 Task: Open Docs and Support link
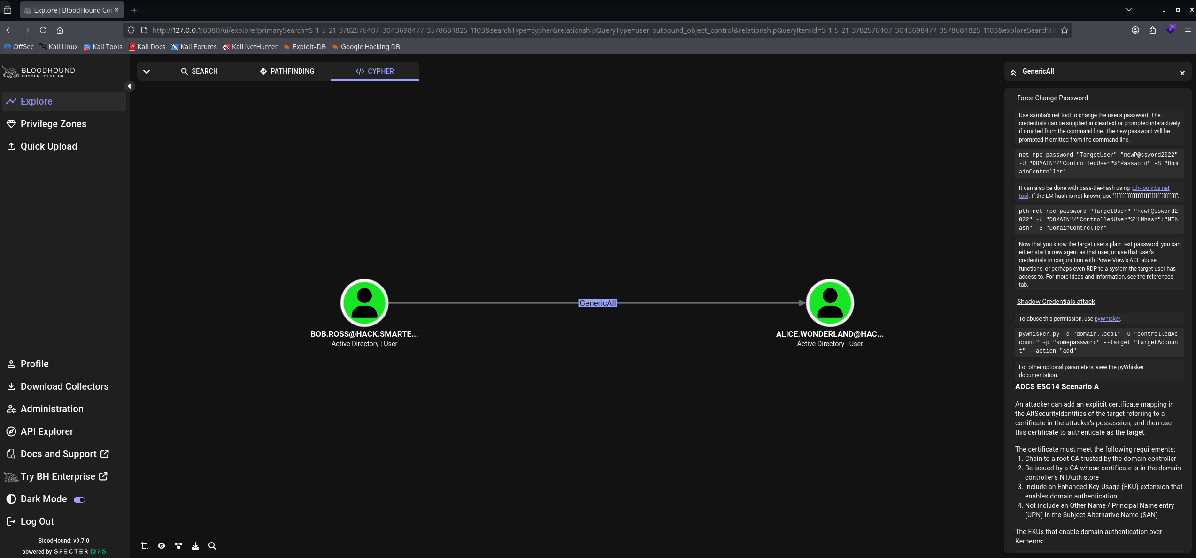click(64, 454)
